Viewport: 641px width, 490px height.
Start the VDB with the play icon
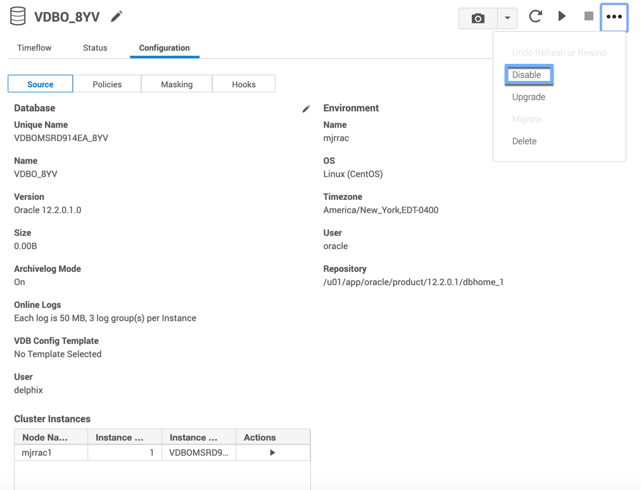click(562, 16)
